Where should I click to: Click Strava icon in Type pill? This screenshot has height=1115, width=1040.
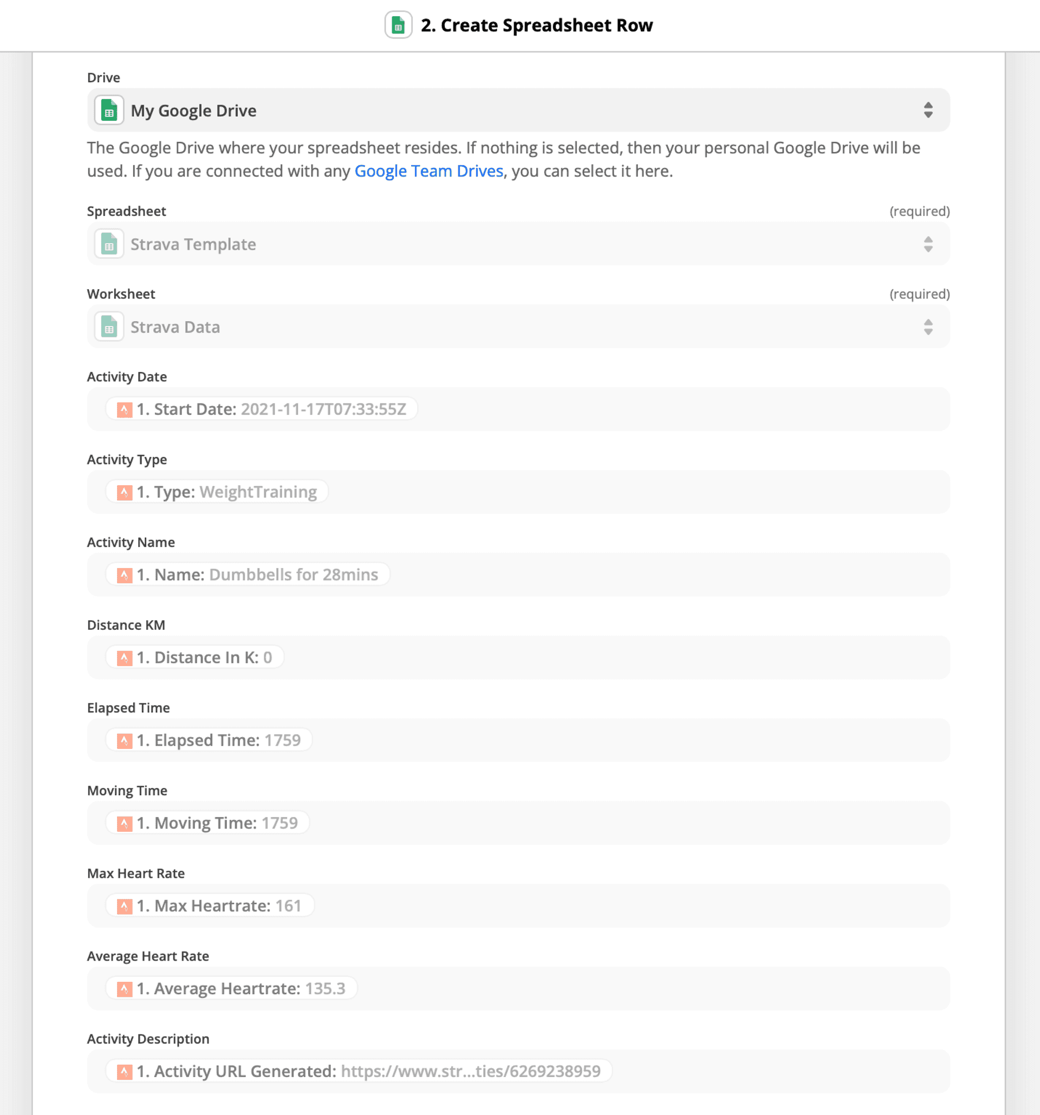click(125, 492)
